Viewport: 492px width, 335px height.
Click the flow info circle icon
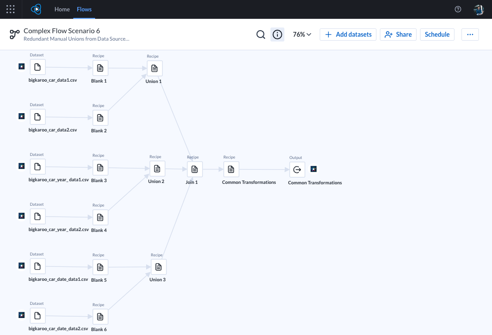[x=277, y=34]
